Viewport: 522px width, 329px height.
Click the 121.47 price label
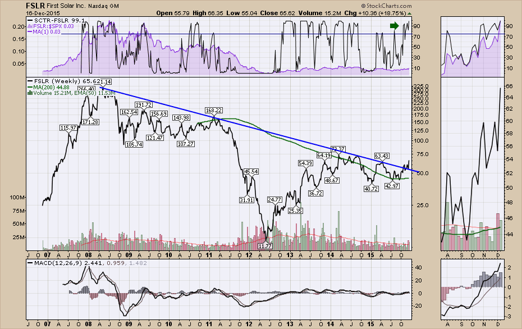coord(155,138)
